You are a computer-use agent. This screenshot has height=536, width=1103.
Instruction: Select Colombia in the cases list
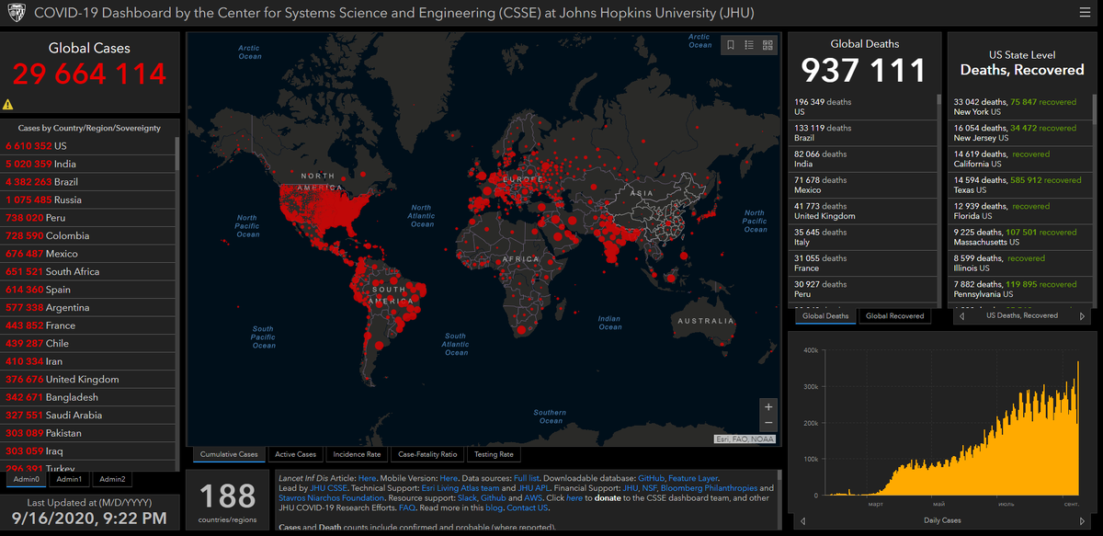pyautogui.click(x=87, y=235)
